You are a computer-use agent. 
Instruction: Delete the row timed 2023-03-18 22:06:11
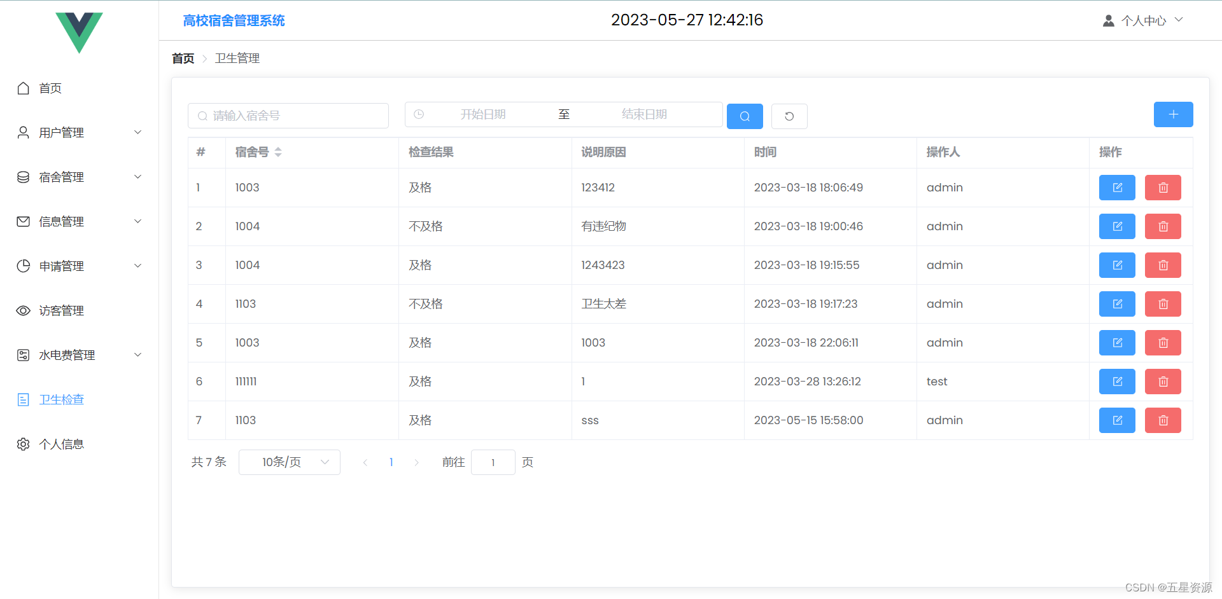click(x=1163, y=343)
